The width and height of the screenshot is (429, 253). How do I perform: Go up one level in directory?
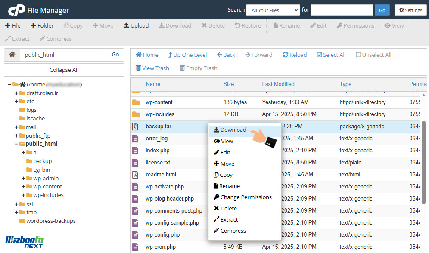tap(187, 55)
